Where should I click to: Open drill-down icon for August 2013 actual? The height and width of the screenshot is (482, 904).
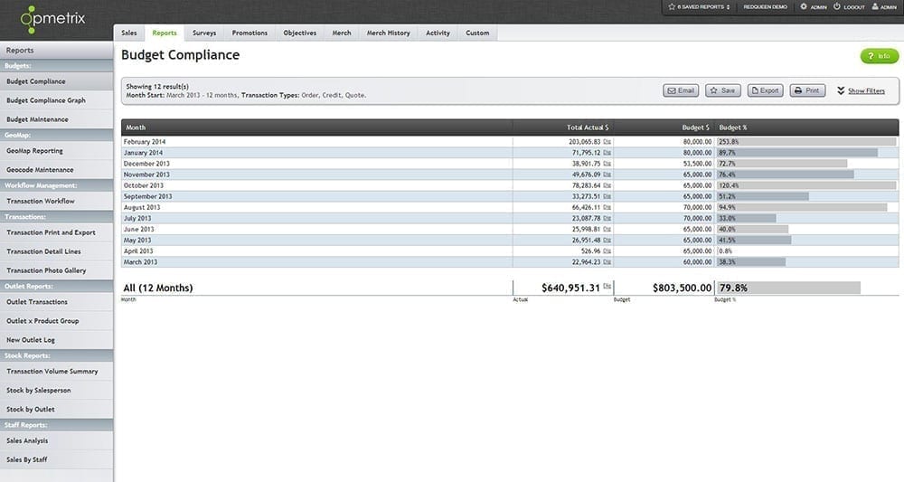pos(607,208)
